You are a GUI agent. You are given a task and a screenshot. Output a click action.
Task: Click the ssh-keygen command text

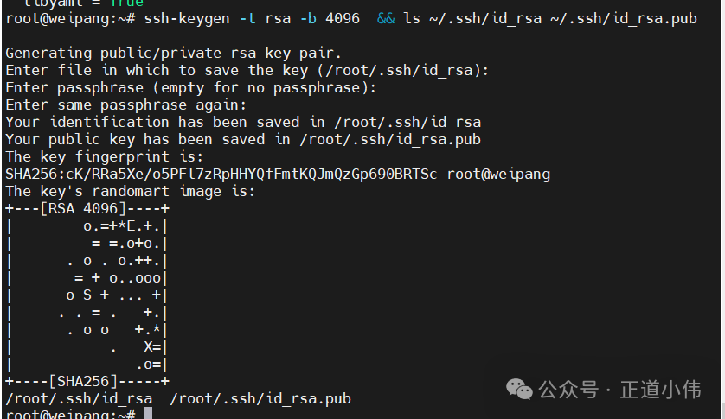point(187,18)
